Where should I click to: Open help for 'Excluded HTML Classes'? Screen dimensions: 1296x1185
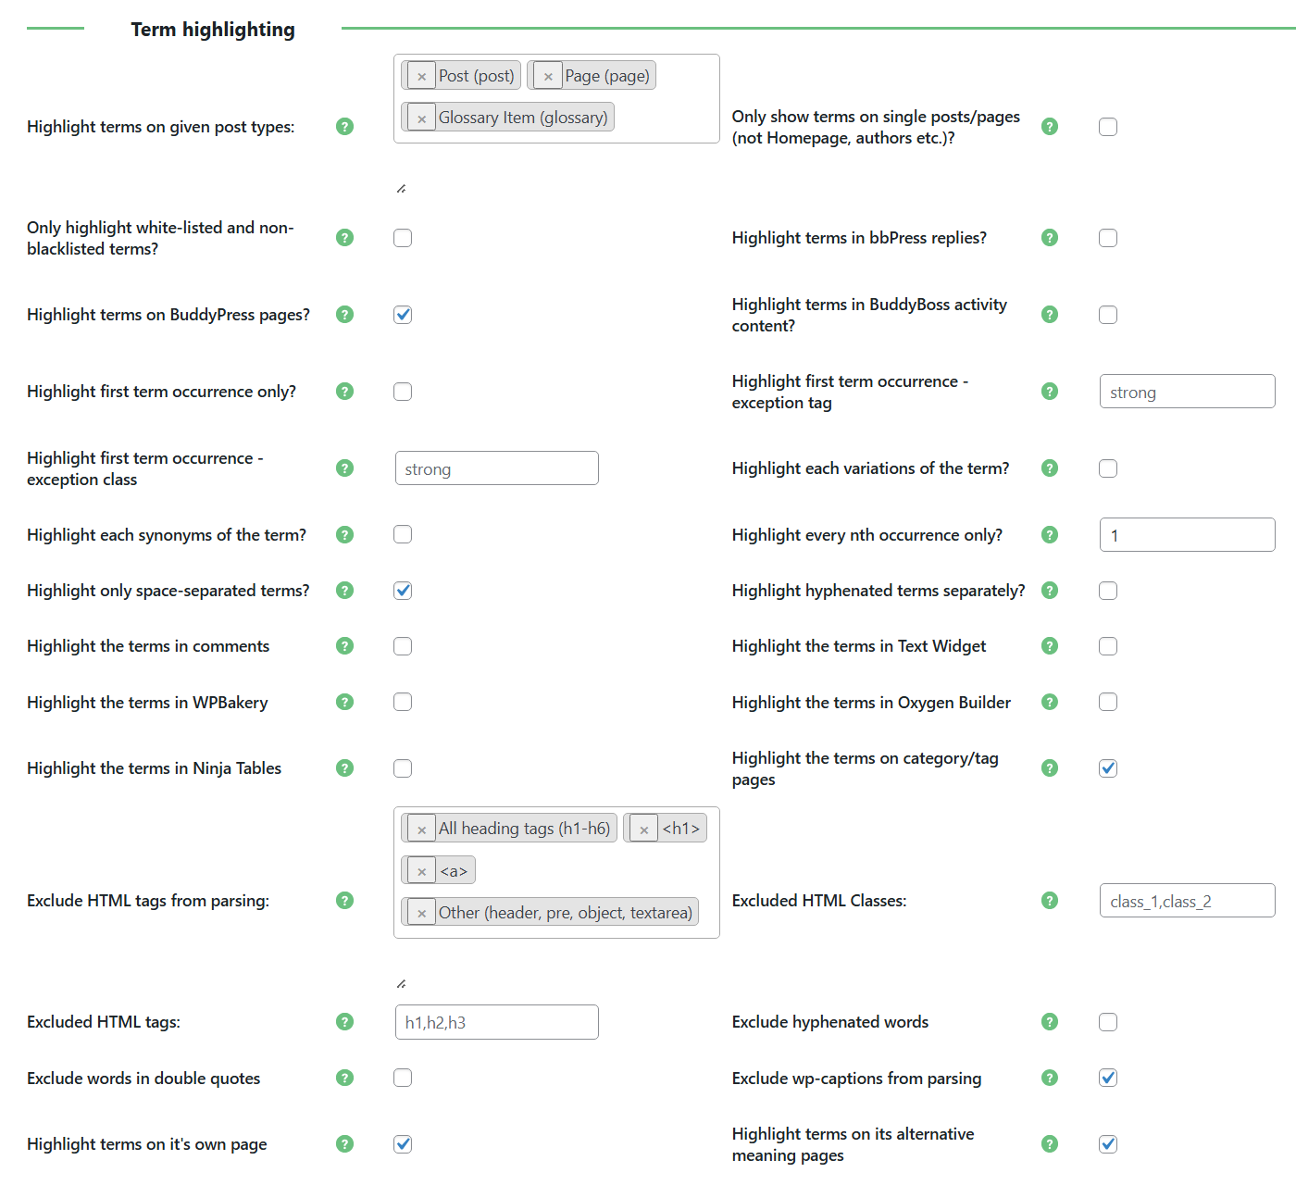pyautogui.click(x=1050, y=900)
